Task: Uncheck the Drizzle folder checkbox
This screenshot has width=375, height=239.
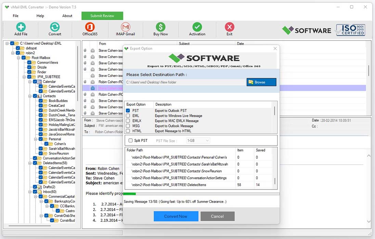Action: pos(29,67)
